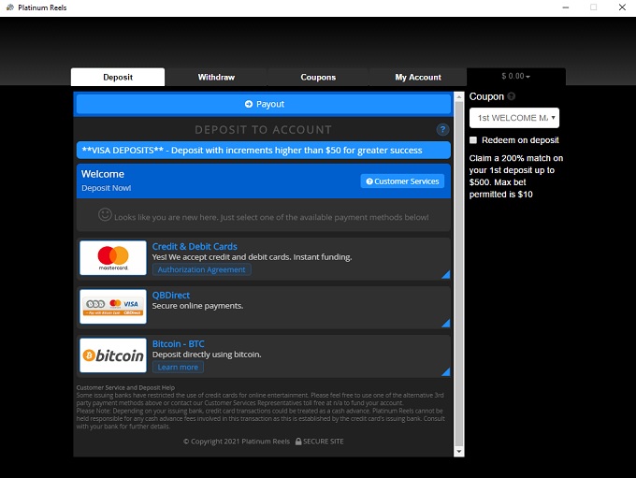Open the Coupons tab
Viewport: 636px width, 478px height.
318,78
